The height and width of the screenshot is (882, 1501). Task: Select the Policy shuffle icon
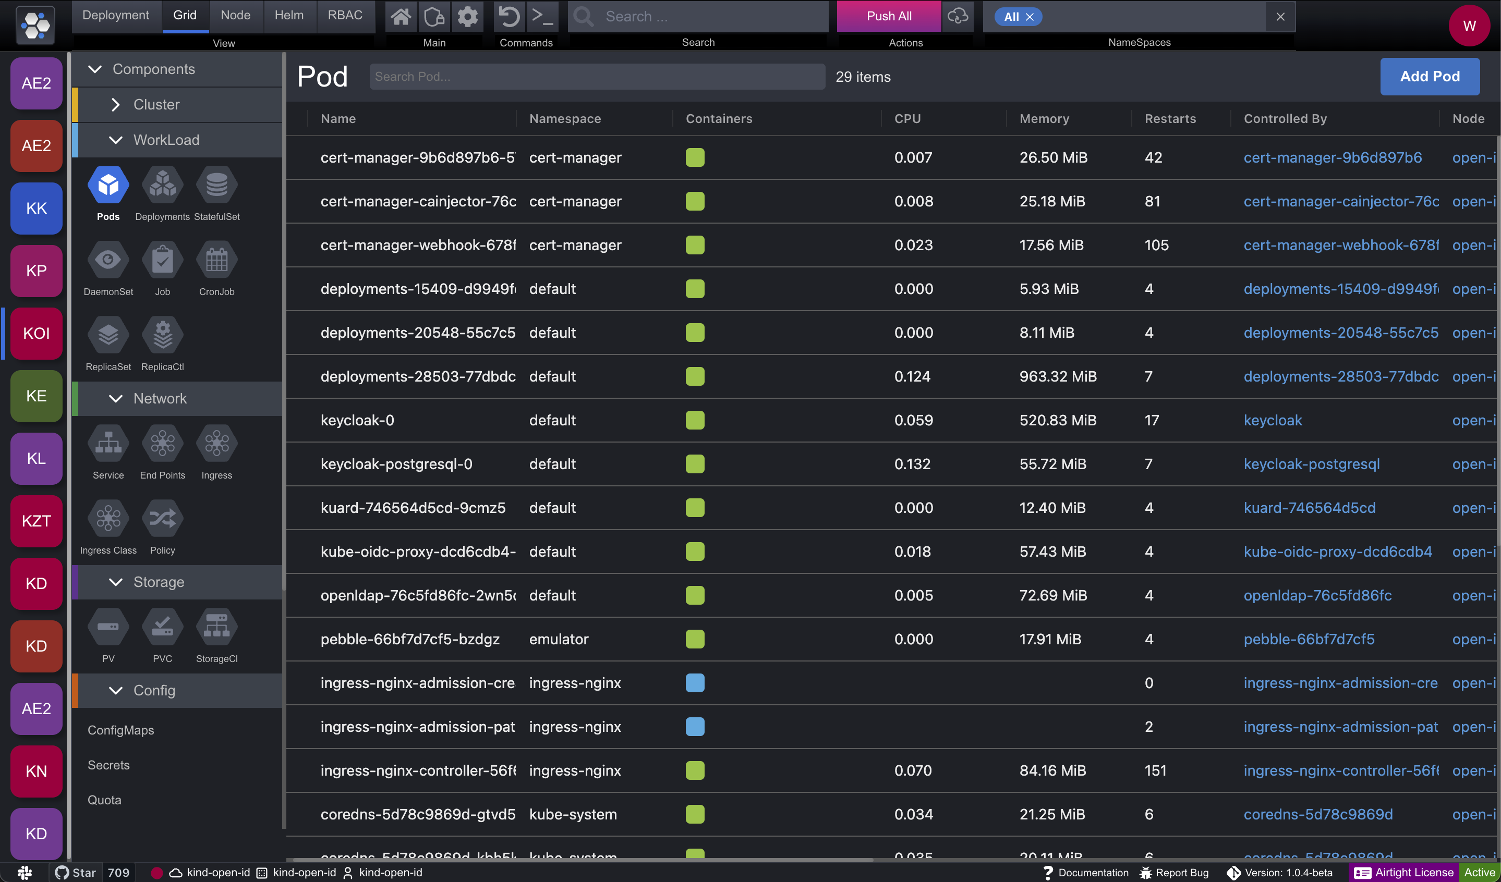pyautogui.click(x=162, y=518)
